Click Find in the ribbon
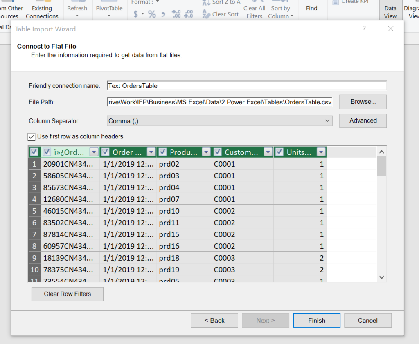The width and height of the screenshot is (419, 348). (311, 8)
